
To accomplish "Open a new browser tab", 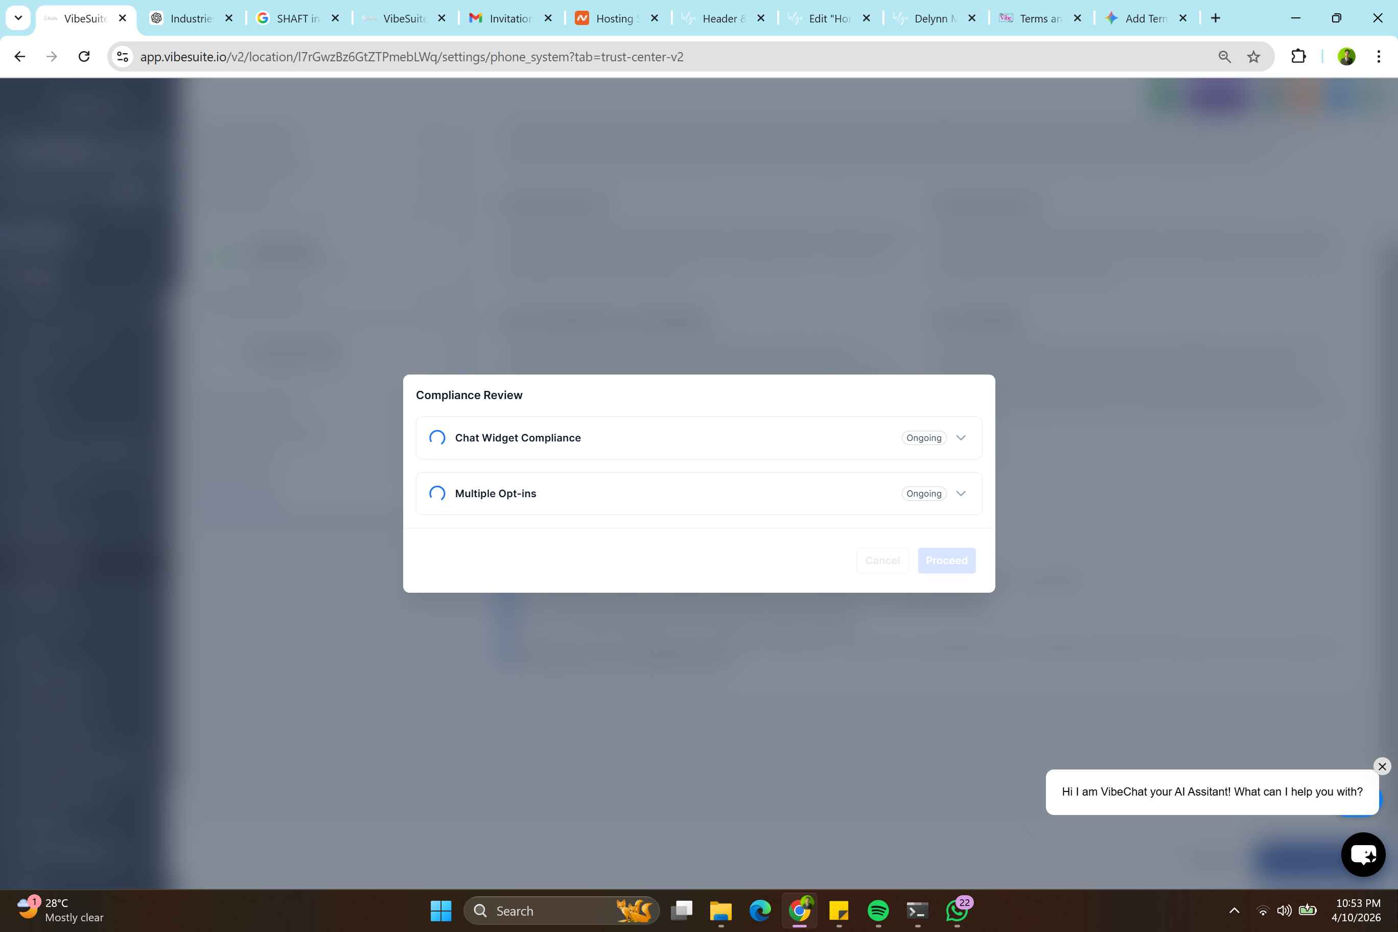I will pos(1216,18).
